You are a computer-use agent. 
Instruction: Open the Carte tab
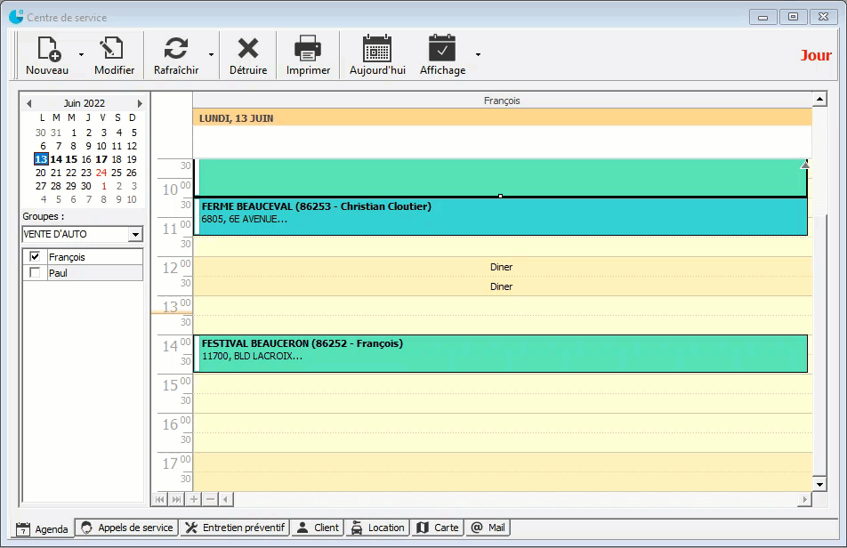pos(437,528)
